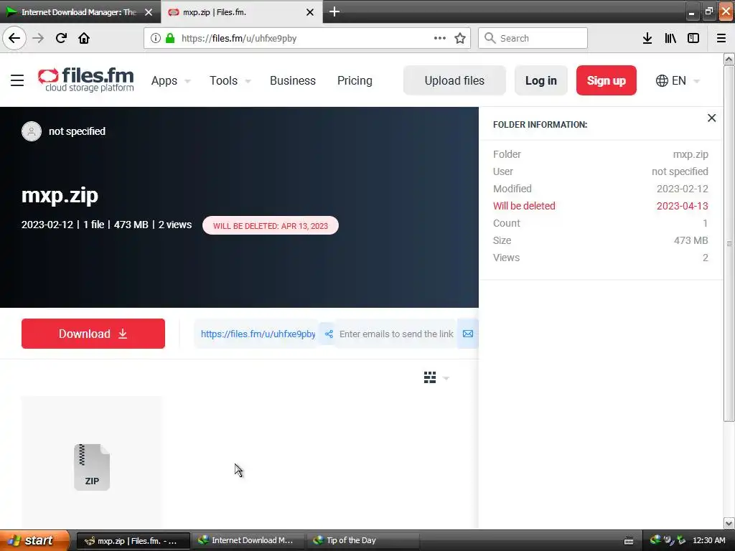Click the scrollbar up arrow
The image size is (735, 551).
(x=729, y=59)
